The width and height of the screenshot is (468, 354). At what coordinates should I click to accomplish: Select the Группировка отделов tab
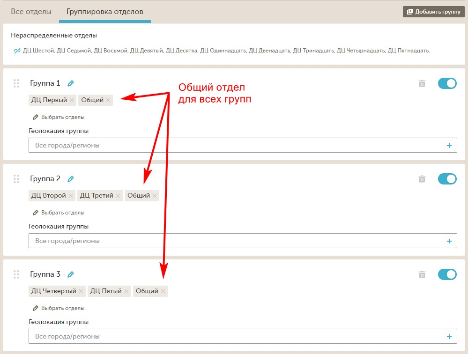(105, 11)
